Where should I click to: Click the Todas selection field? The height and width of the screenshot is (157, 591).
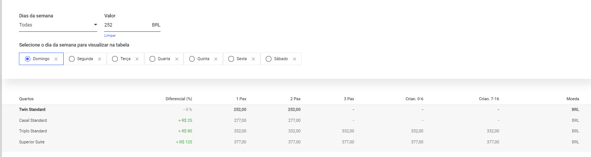coord(58,25)
